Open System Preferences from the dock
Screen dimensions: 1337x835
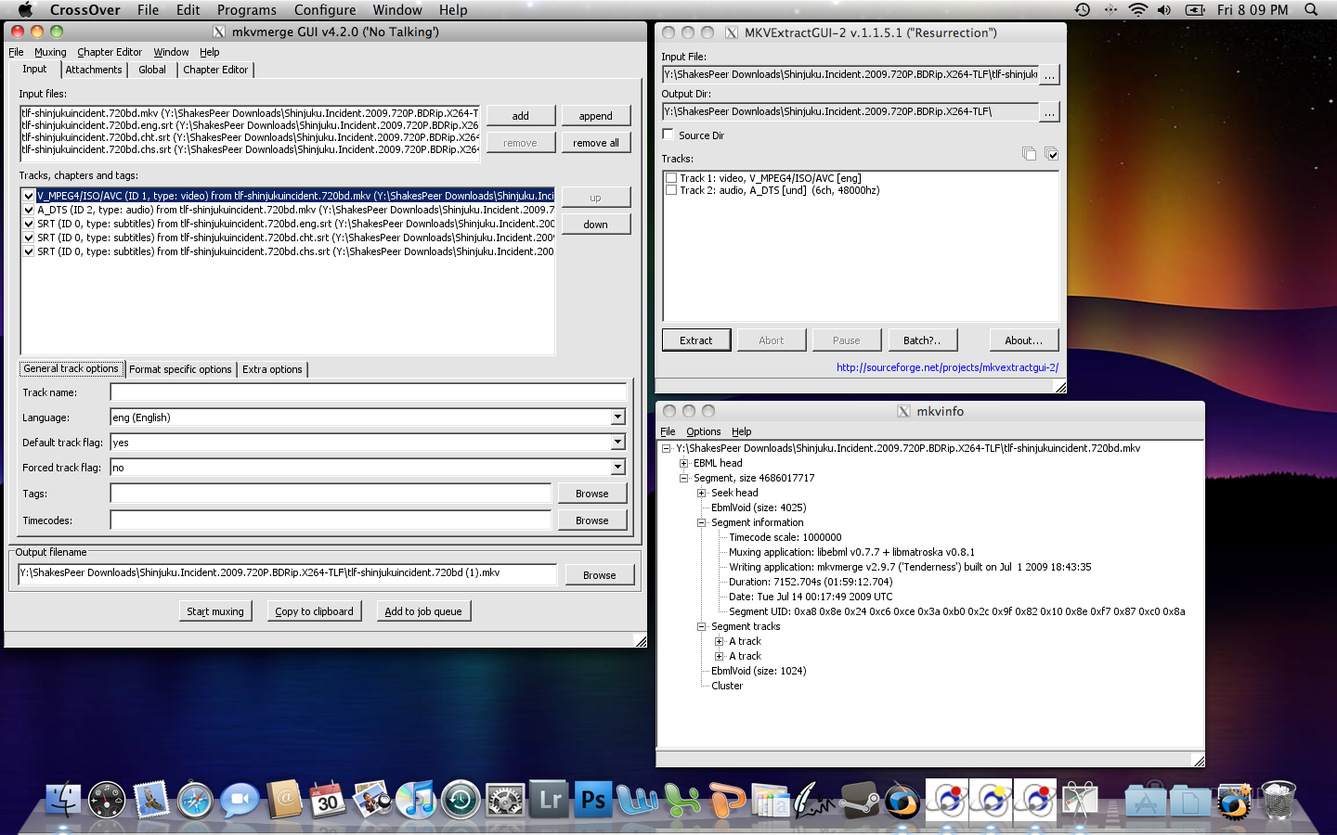tap(505, 800)
